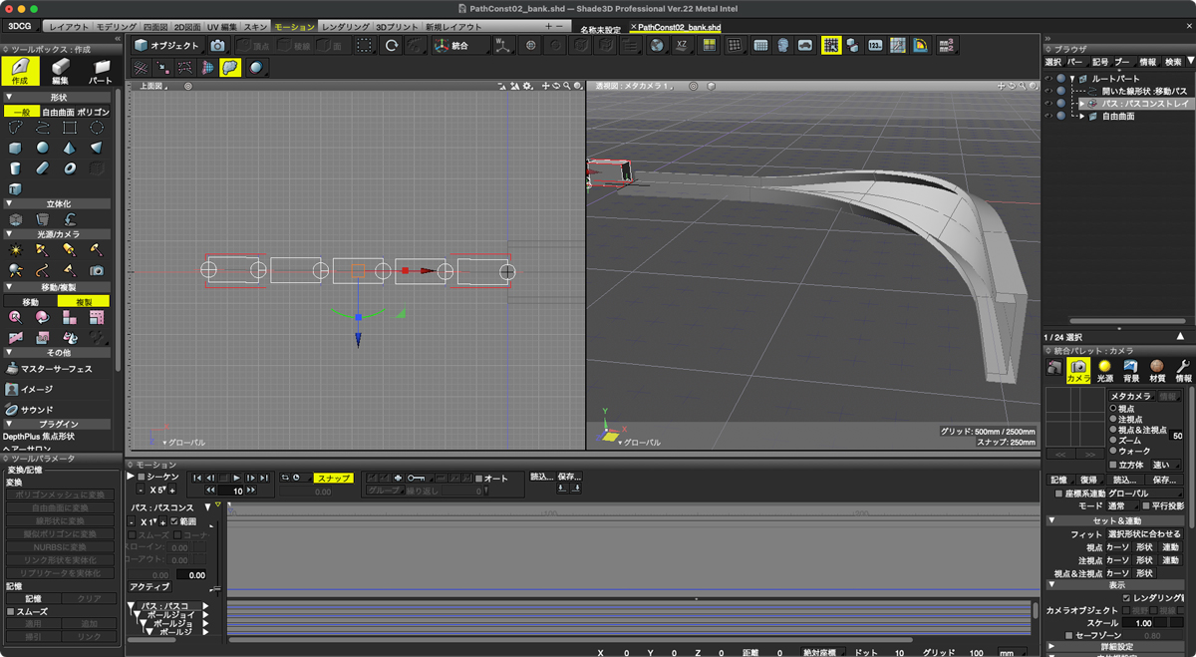Open the パート (Part) toolbox icon

click(101, 71)
